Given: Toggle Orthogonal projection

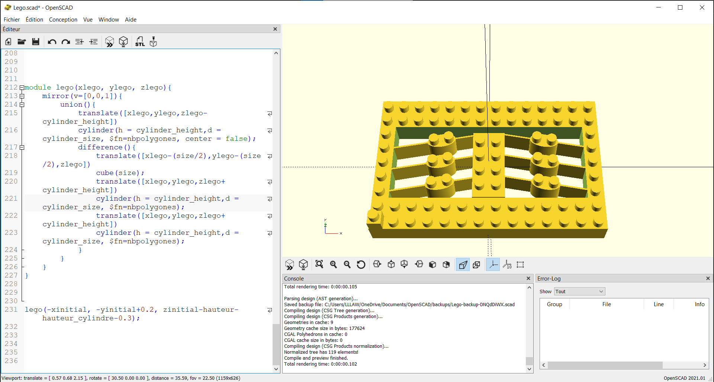Looking at the screenshot, I should (477, 265).
